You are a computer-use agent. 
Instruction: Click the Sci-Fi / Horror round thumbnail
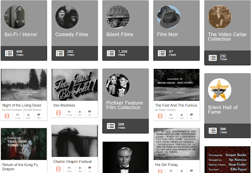point(16,17)
